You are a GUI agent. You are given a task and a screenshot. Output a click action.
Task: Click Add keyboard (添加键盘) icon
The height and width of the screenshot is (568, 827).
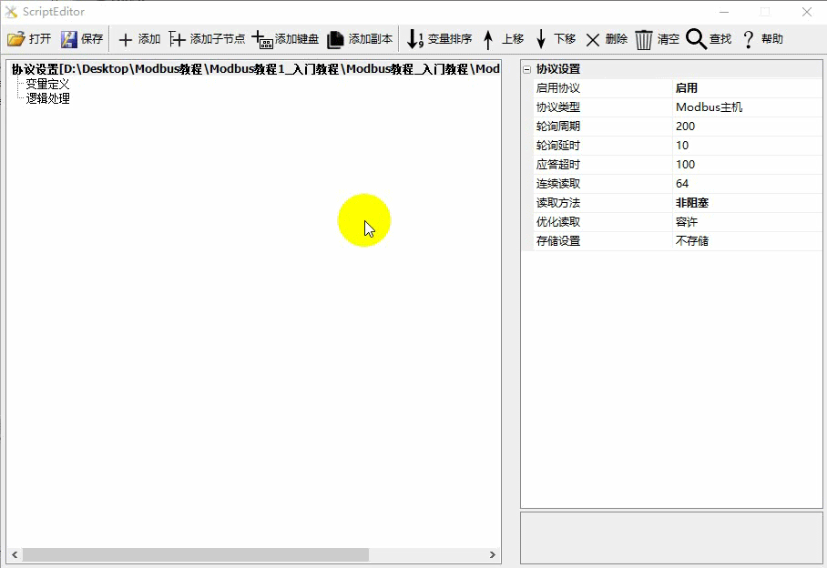click(x=261, y=39)
